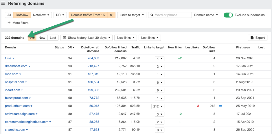Click 213,427 ref. domains for dreamhost.com
Screen dimensions: 272x134
click(x=93, y=66)
